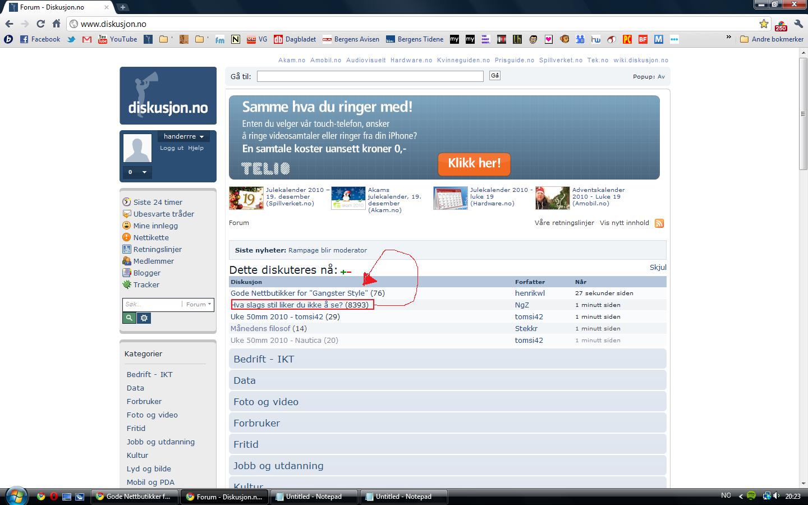Open a new browser tab
The height and width of the screenshot is (505, 808).
[x=122, y=7]
